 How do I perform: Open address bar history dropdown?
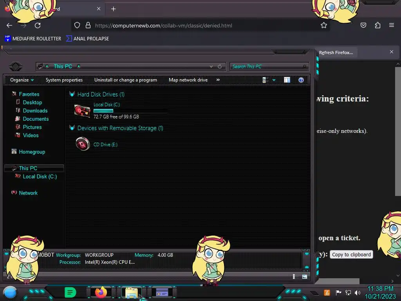click(x=211, y=67)
